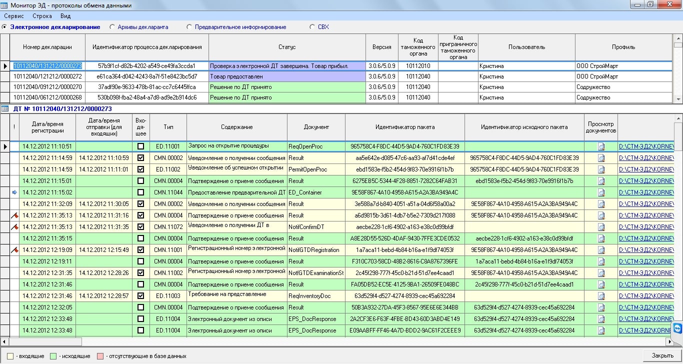The height and width of the screenshot is (364, 683).
Task: Open document preview for 12:32:05 CMN.00004 row
Action: click(601, 307)
